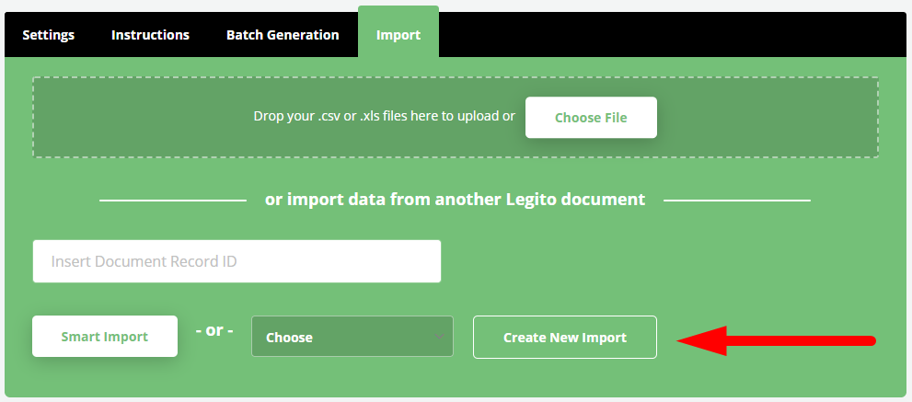Open the Choose import dropdown
Image resolution: width=912 pixels, height=402 pixels.
point(352,337)
